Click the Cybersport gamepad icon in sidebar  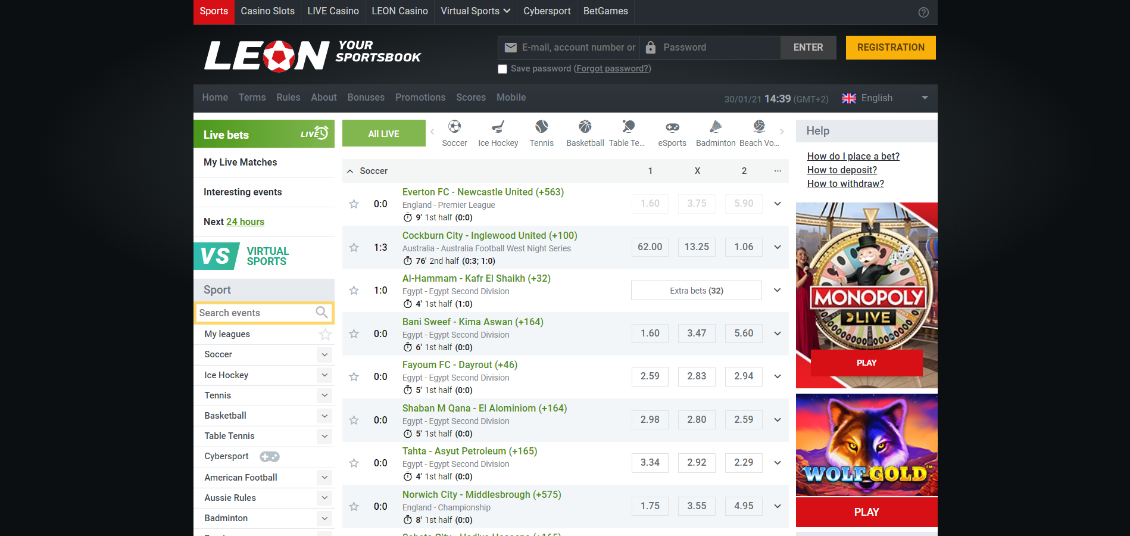point(270,456)
